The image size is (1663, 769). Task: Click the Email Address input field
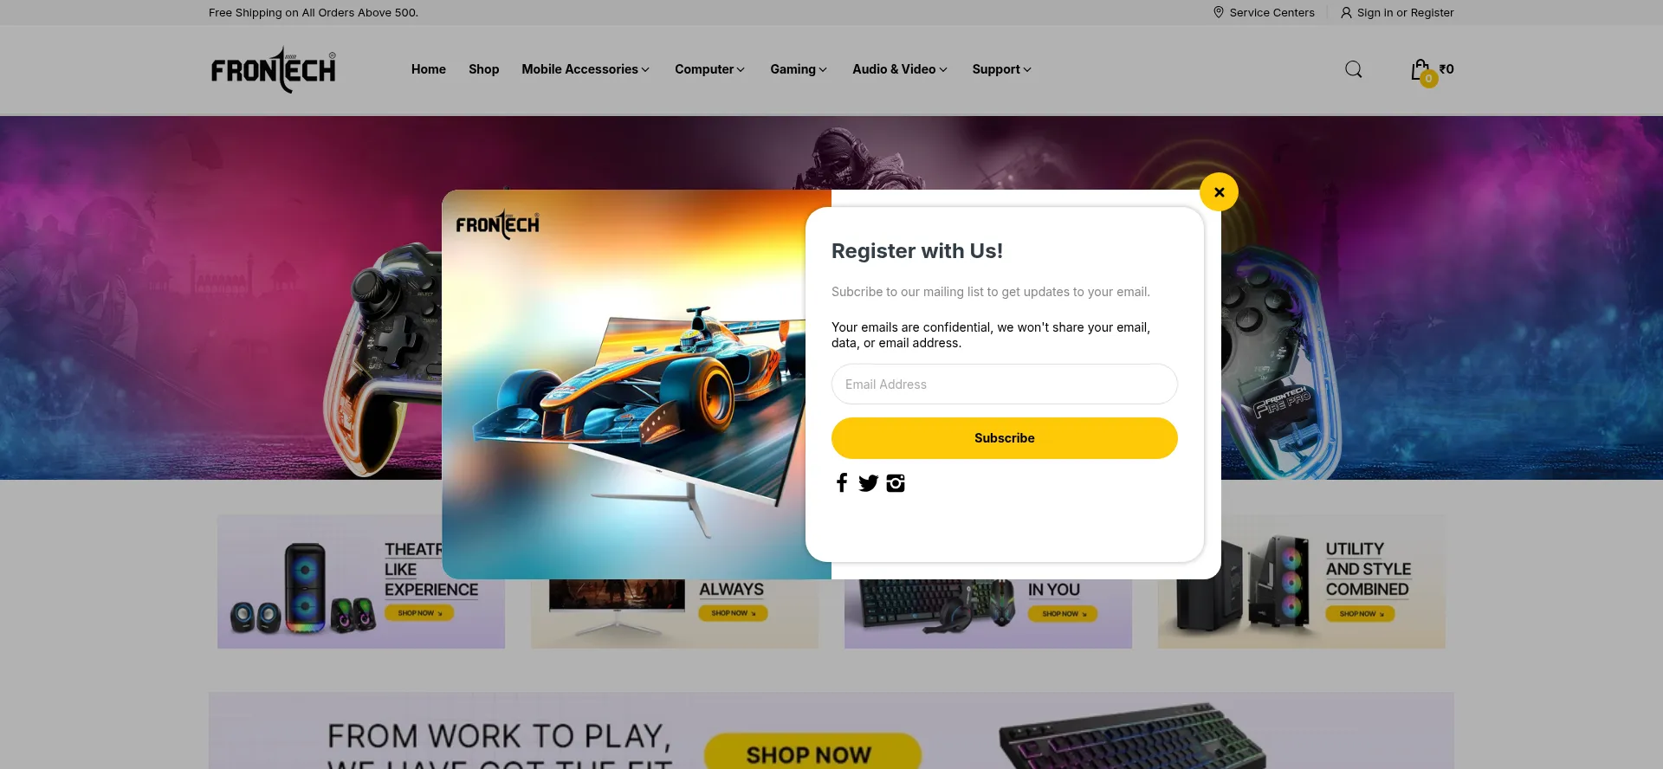click(x=1005, y=384)
